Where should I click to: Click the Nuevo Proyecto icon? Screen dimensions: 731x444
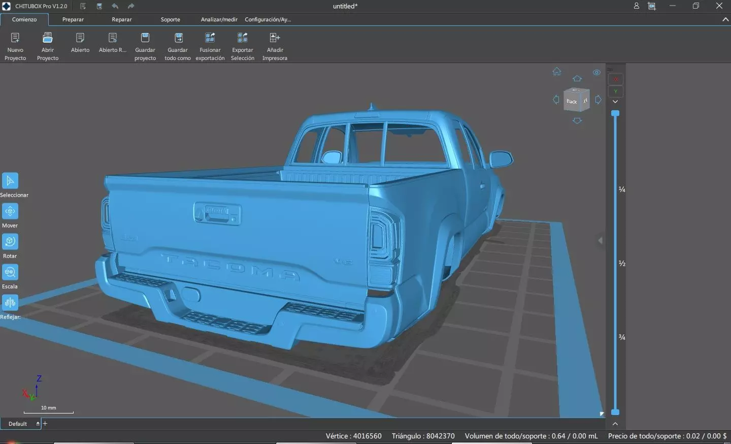(x=15, y=38)
